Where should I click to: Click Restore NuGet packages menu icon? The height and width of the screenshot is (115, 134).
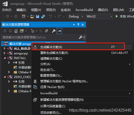[35, 87]
